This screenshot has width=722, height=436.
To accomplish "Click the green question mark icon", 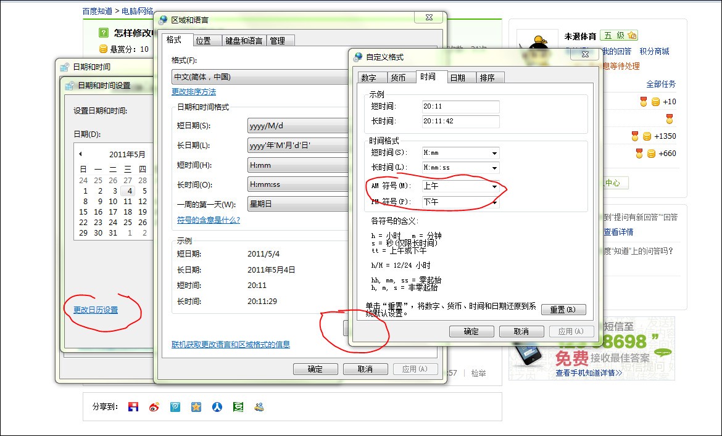I will (x=104, y=33).
